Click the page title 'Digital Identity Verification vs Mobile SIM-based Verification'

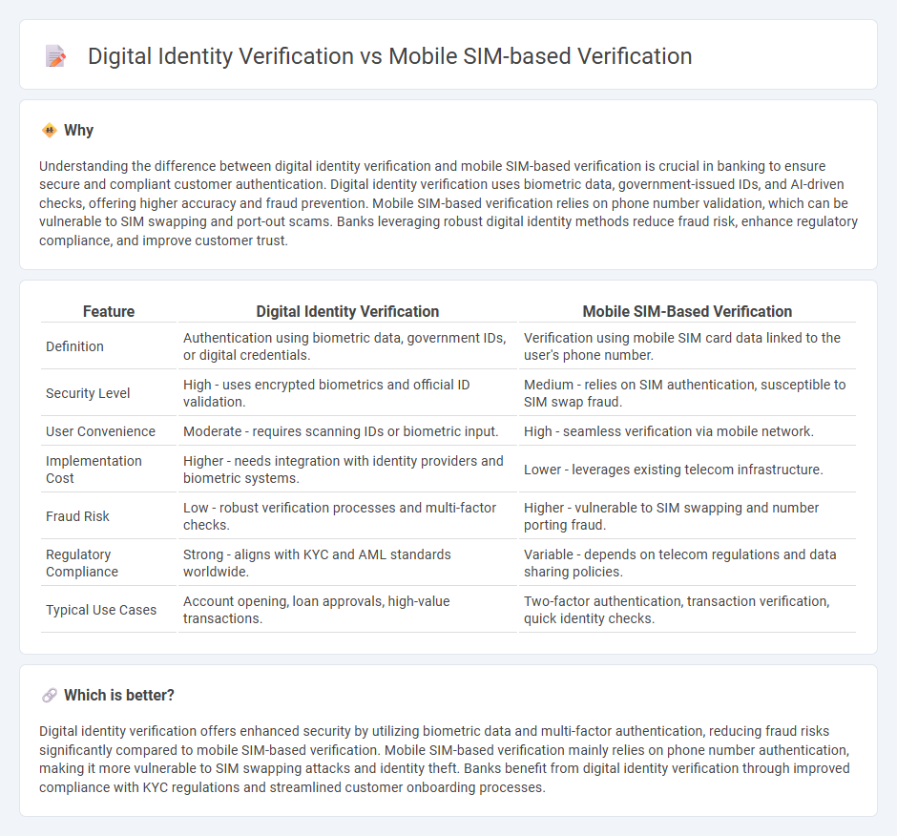click(389, 56)
